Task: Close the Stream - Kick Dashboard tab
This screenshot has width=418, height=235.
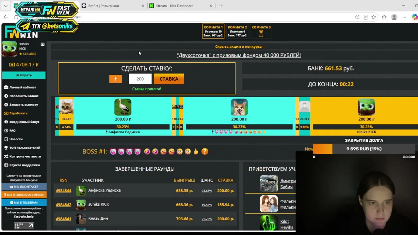Action: (211, 6)
